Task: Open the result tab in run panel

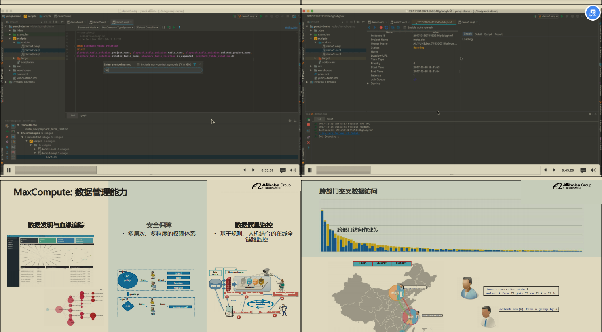Action: pos(330,119)
